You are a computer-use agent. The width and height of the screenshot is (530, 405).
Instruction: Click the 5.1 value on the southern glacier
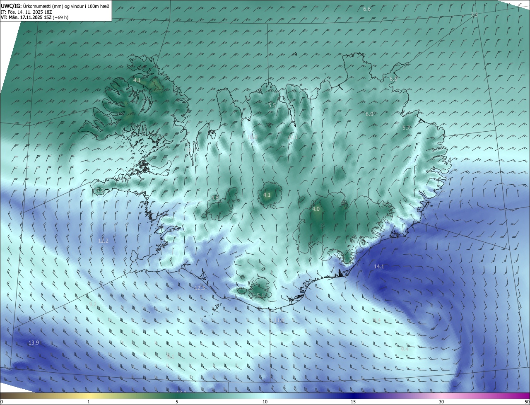260,295
